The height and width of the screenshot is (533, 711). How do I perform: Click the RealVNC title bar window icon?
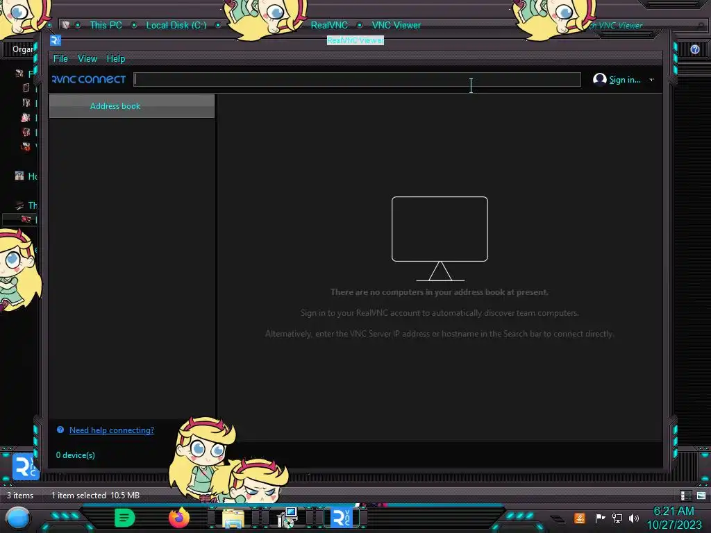click(56, 40)
